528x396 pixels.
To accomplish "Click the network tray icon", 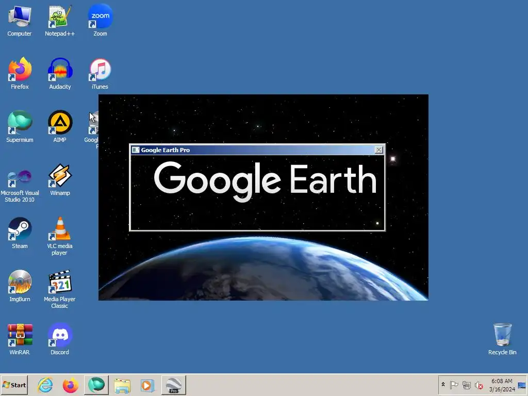I will tap(466, 385).
